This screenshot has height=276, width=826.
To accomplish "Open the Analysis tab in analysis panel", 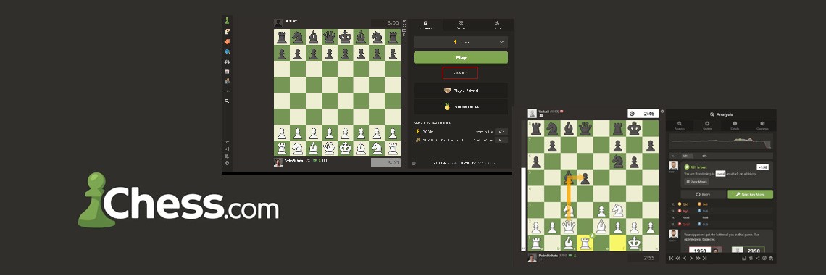I will pos(680,125).
